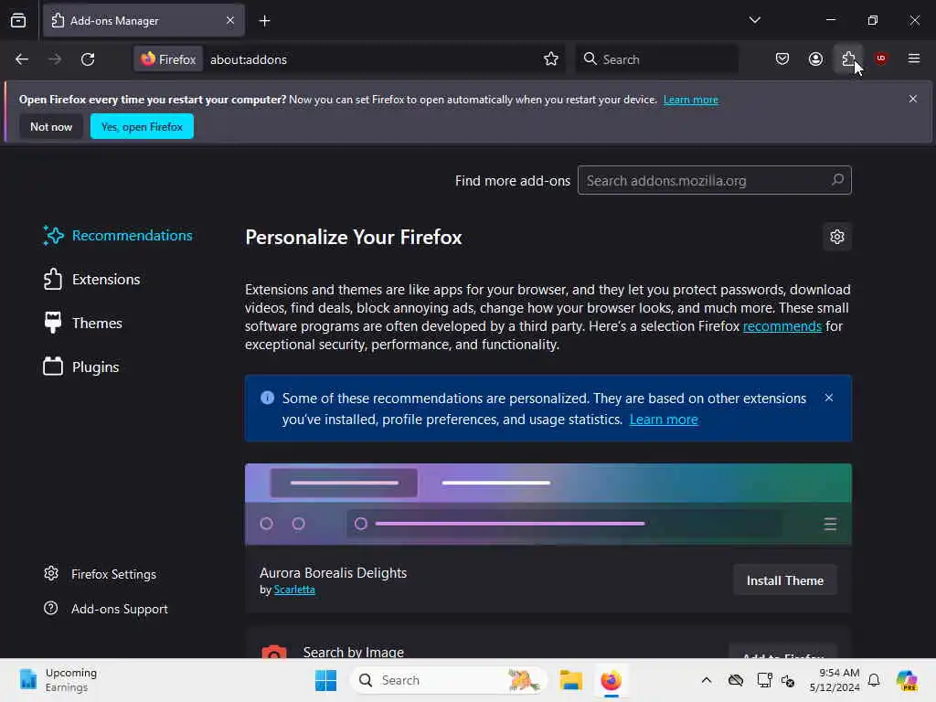Viewport: 936px width, 702px height.
Task: Open the Pocket save icon
Action: tap(782, 59)
